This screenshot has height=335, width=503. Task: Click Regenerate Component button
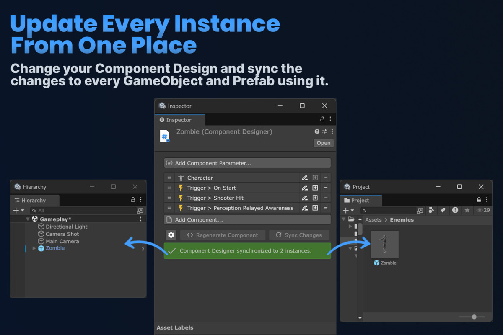[x=223, y=235]
